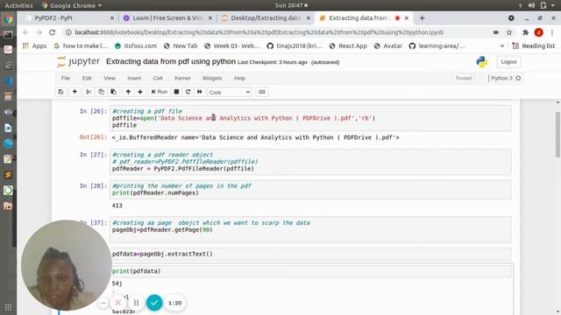Open the Apps bookmark shortcut
561x315 pixels.
(35, 45)
